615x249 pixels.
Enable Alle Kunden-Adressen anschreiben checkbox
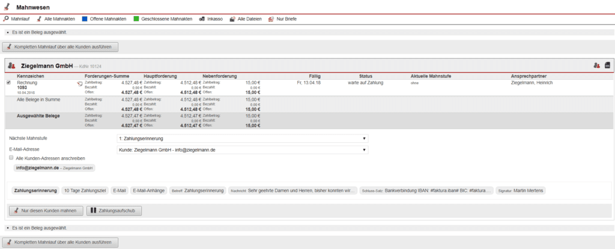point(11,158)
